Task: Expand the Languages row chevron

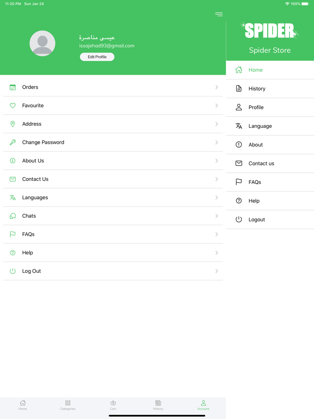Action: point(217,197)
